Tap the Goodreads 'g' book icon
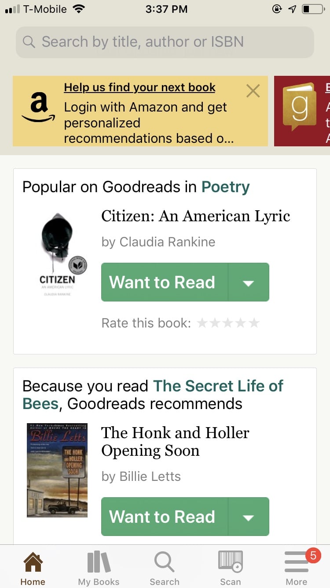This screenshot has height=588, width=330. click(299, 106)
